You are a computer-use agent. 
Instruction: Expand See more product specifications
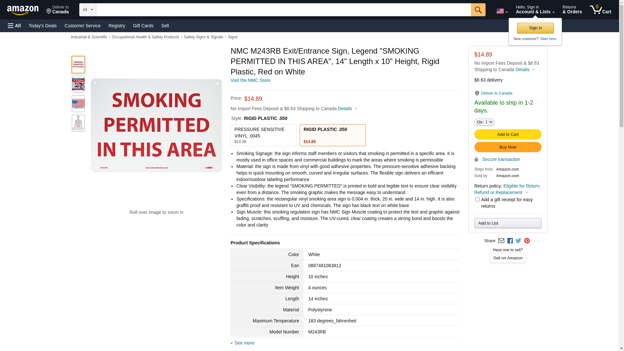[x=244, y=343]
